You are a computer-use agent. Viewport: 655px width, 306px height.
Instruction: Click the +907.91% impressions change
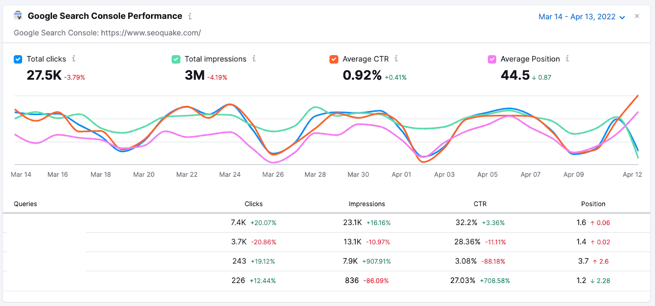(x=377, y=261)
